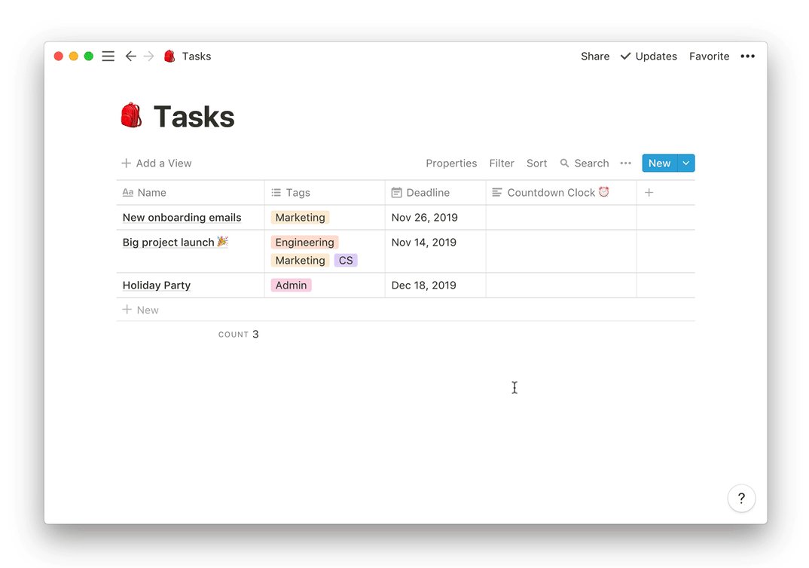Mark the page as Favorite
809x568 pixels.
[x=709, y=56]
